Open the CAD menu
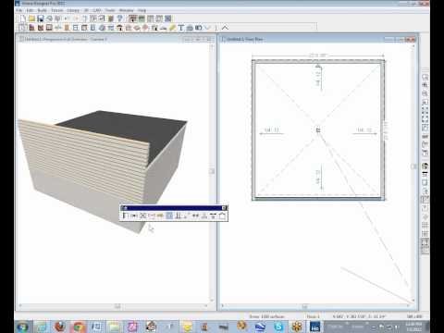The image size is (444, 333). tap(97, 10)
